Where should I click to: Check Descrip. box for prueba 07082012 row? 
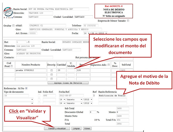coord(52,70)
